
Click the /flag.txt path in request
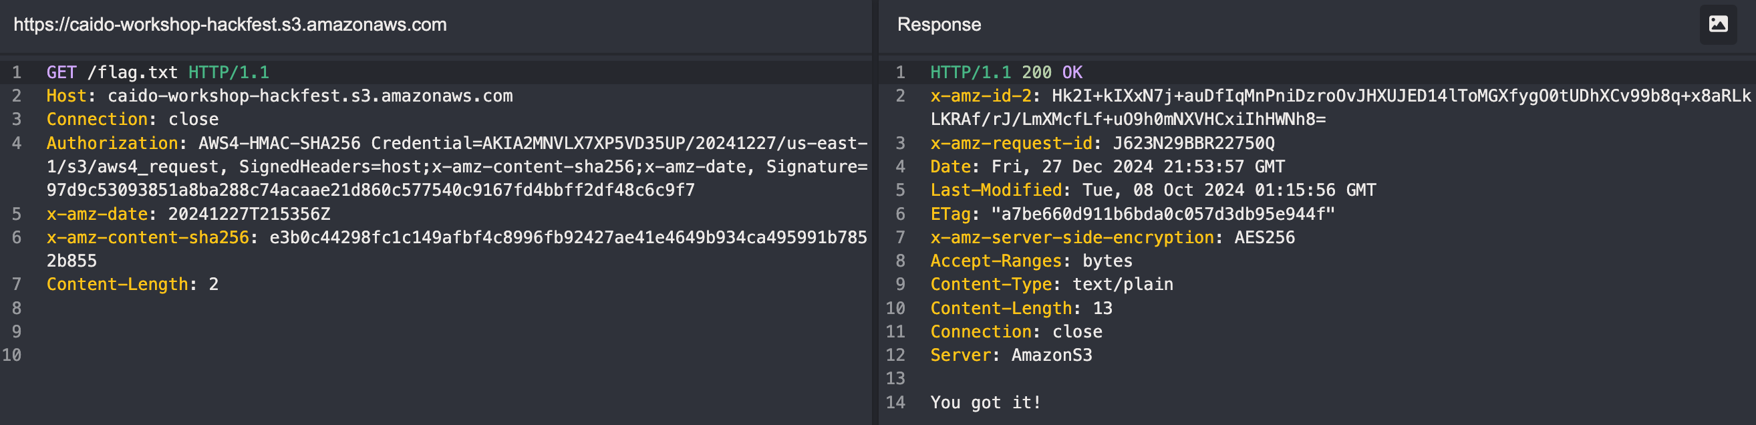tap(132, 72)
